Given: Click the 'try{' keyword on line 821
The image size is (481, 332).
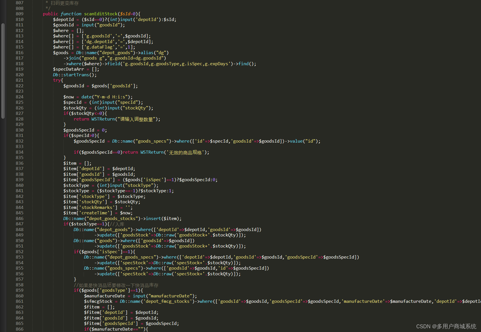Looking at the screenshot, I should click(x=58, y=80).
